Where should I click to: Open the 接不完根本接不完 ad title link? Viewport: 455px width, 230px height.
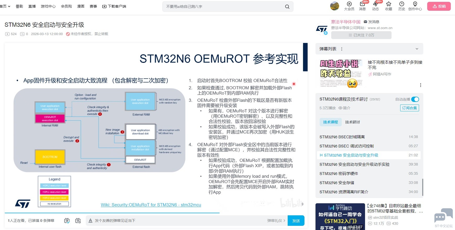pos(395,65)
